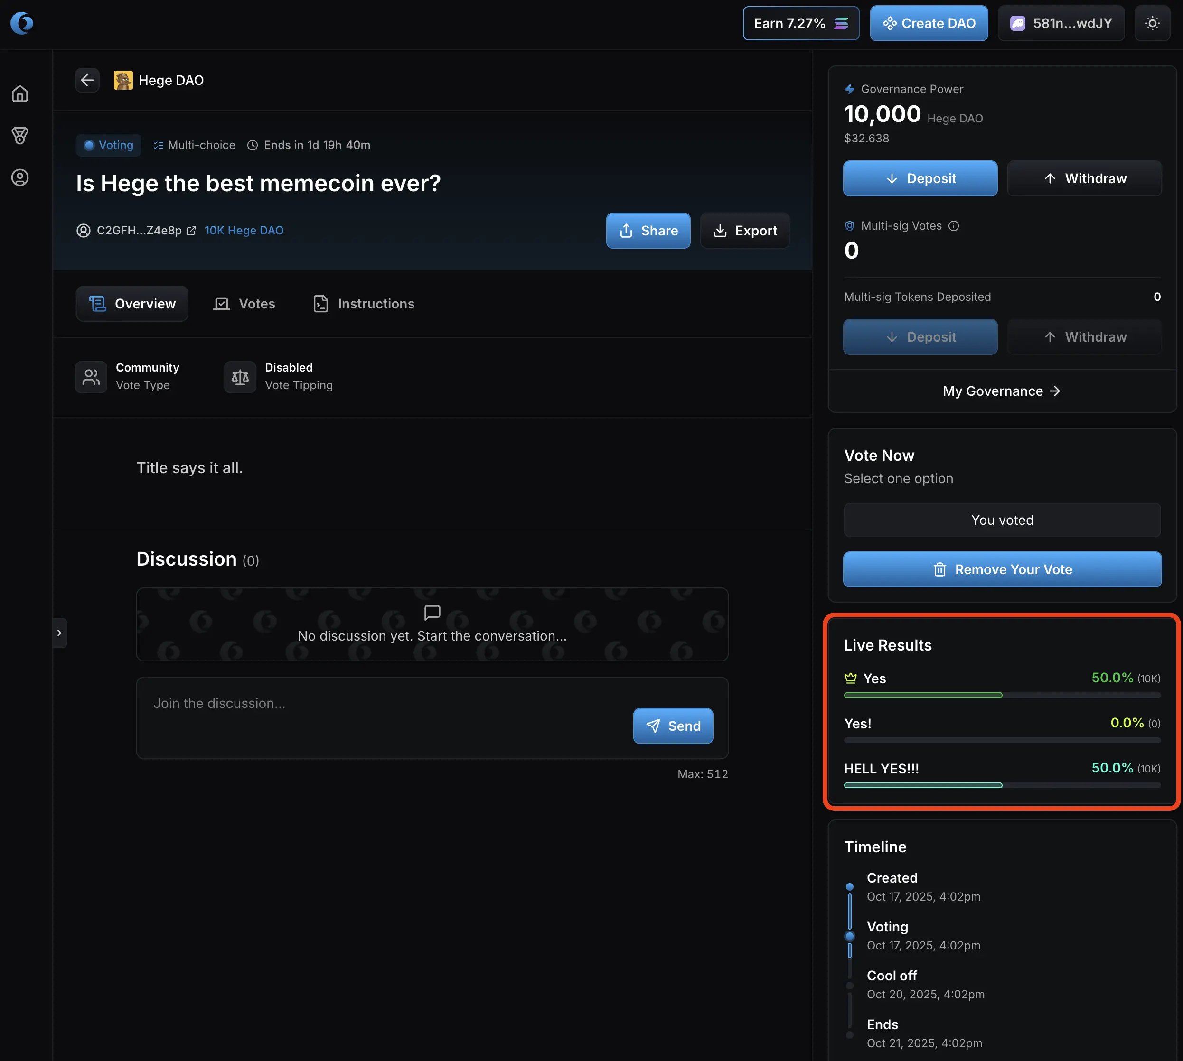Image resolution: width=1183 pixels, height=1061 pixels.
Task: Click the Remove Your Vote button
Action: pos(1002,569)
